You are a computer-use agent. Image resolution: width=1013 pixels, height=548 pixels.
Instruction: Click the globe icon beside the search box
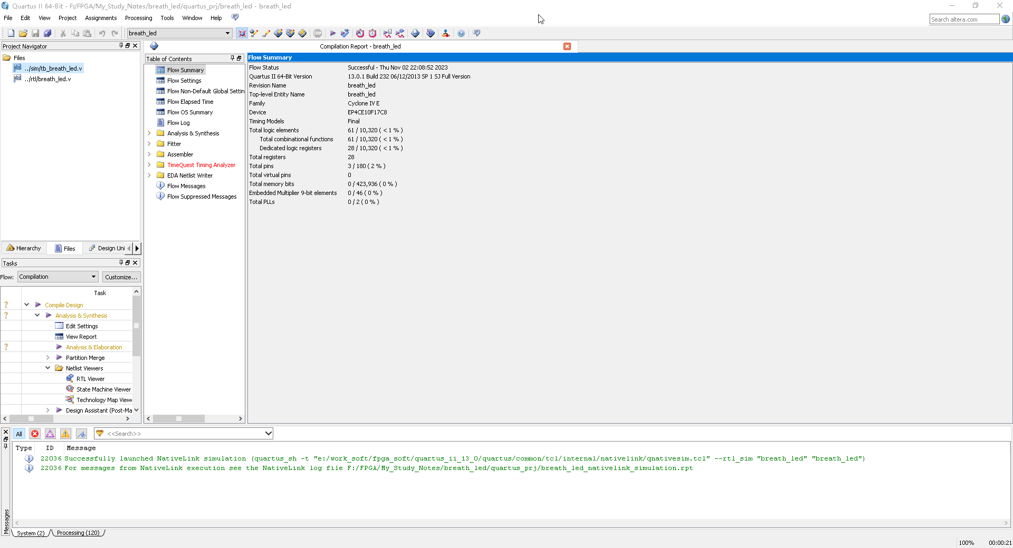(x=1006, y=19)
